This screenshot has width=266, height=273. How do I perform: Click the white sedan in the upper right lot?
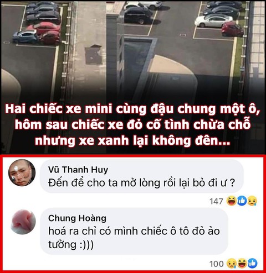[213, 20]
